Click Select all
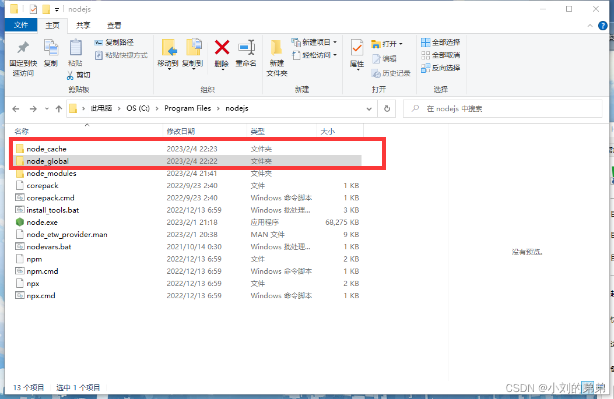Image resolution: width=614 pixels, height=399 pixels. click(x=441, y=43)
